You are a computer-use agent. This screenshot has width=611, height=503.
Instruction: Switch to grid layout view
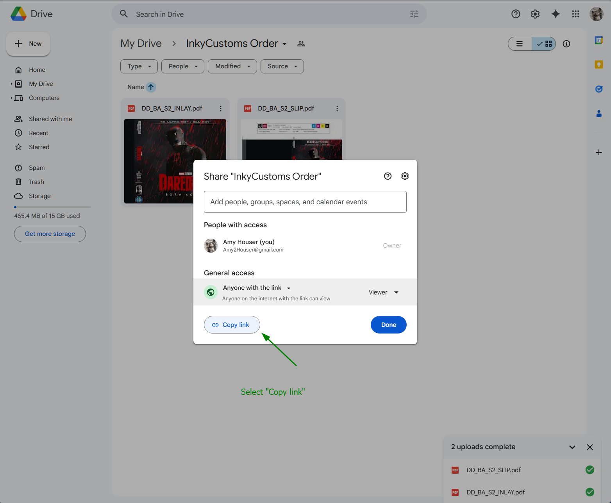(544, 44)
